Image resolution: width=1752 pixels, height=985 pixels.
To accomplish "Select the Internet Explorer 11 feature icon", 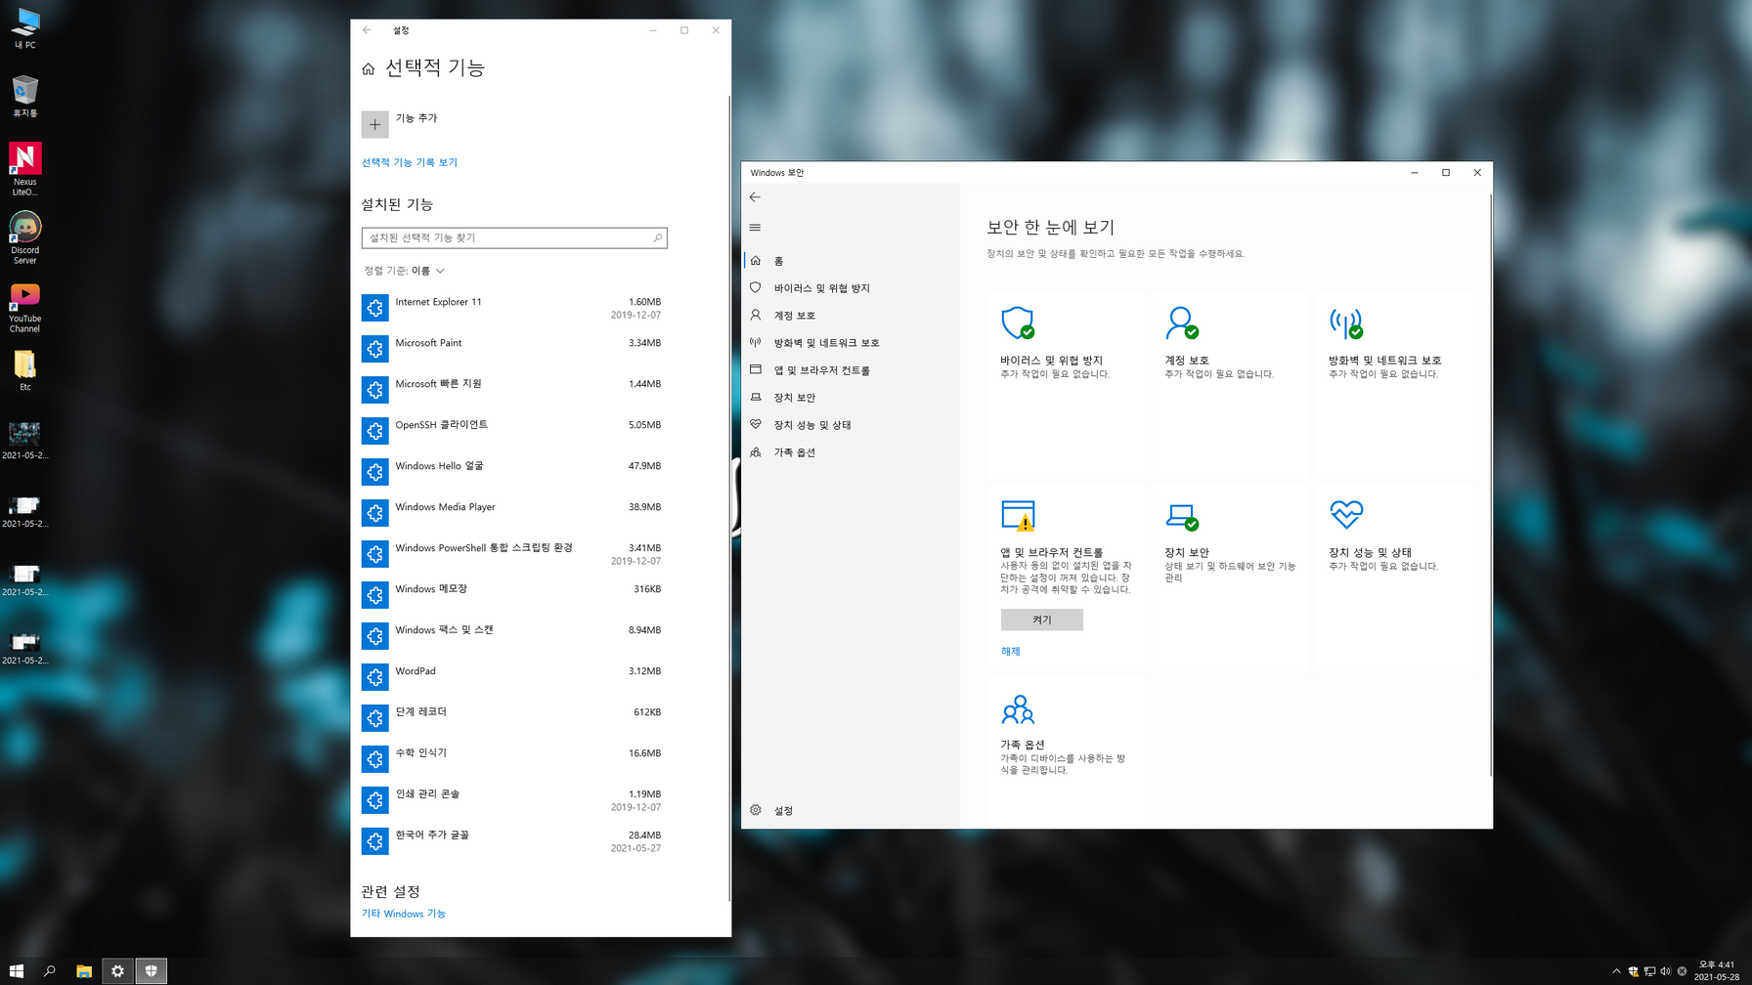I will pos(374,308).
